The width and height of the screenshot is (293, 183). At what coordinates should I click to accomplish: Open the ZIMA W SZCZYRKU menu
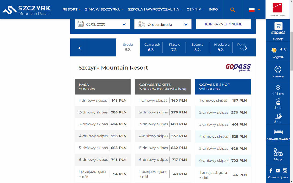104,9
